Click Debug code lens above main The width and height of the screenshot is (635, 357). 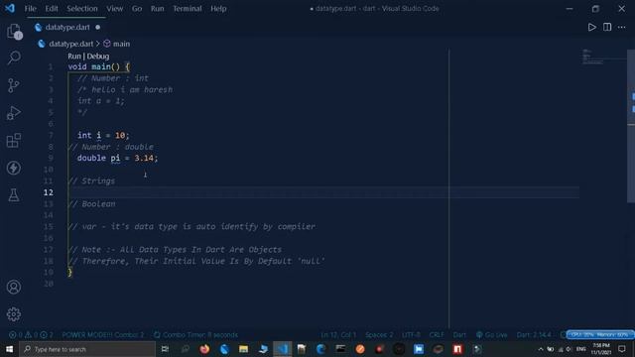[98, 57]
